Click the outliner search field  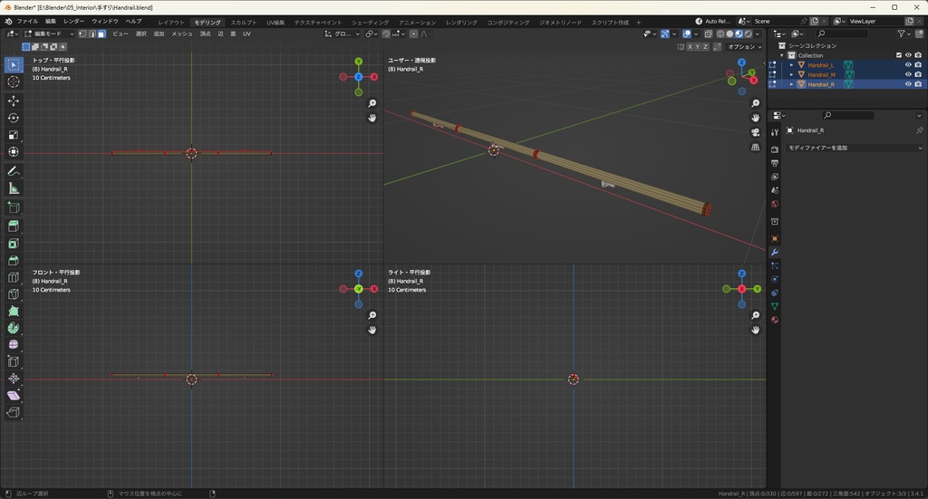pos(843,34)
